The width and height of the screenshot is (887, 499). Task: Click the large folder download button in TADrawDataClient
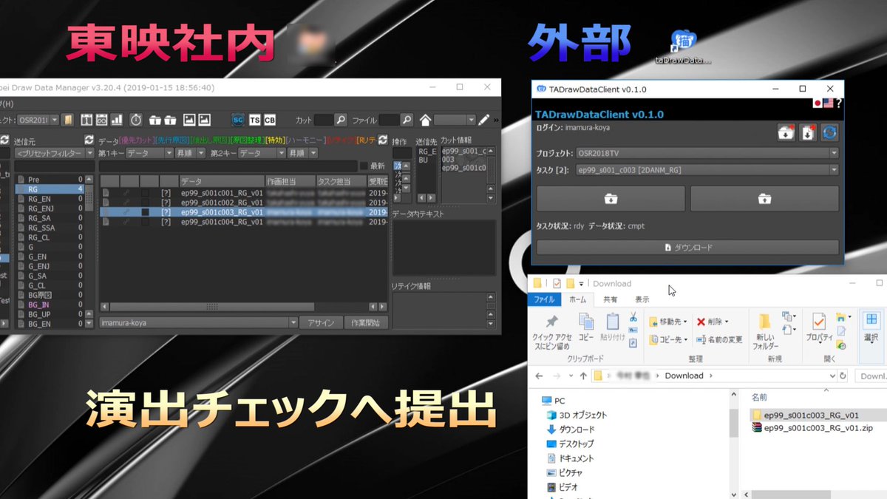point(611,199)
